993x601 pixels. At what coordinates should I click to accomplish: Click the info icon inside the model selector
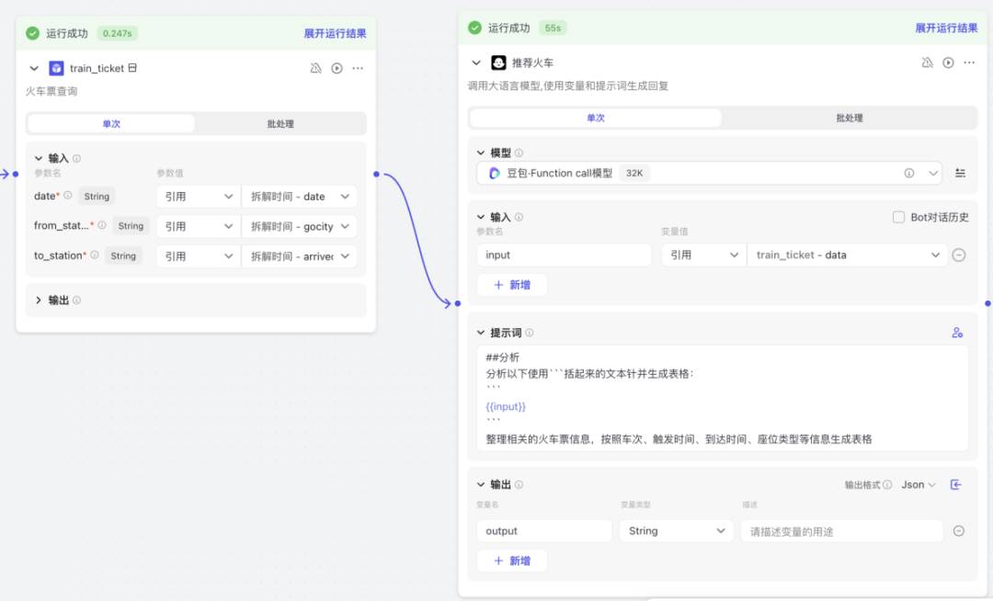pyautogui.click(x=908, y=173)
